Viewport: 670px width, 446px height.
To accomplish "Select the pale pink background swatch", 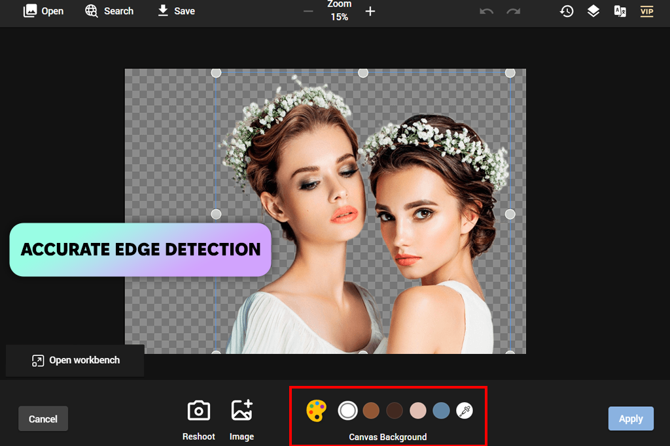I will (x=418, y=411).
